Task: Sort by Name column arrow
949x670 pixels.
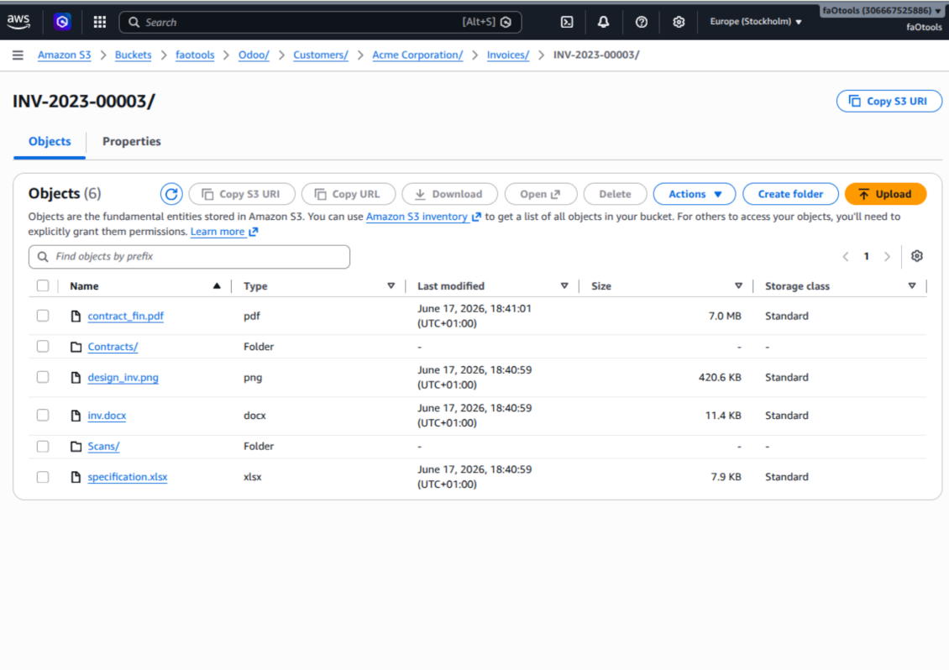Action: [x=217, y=285]
